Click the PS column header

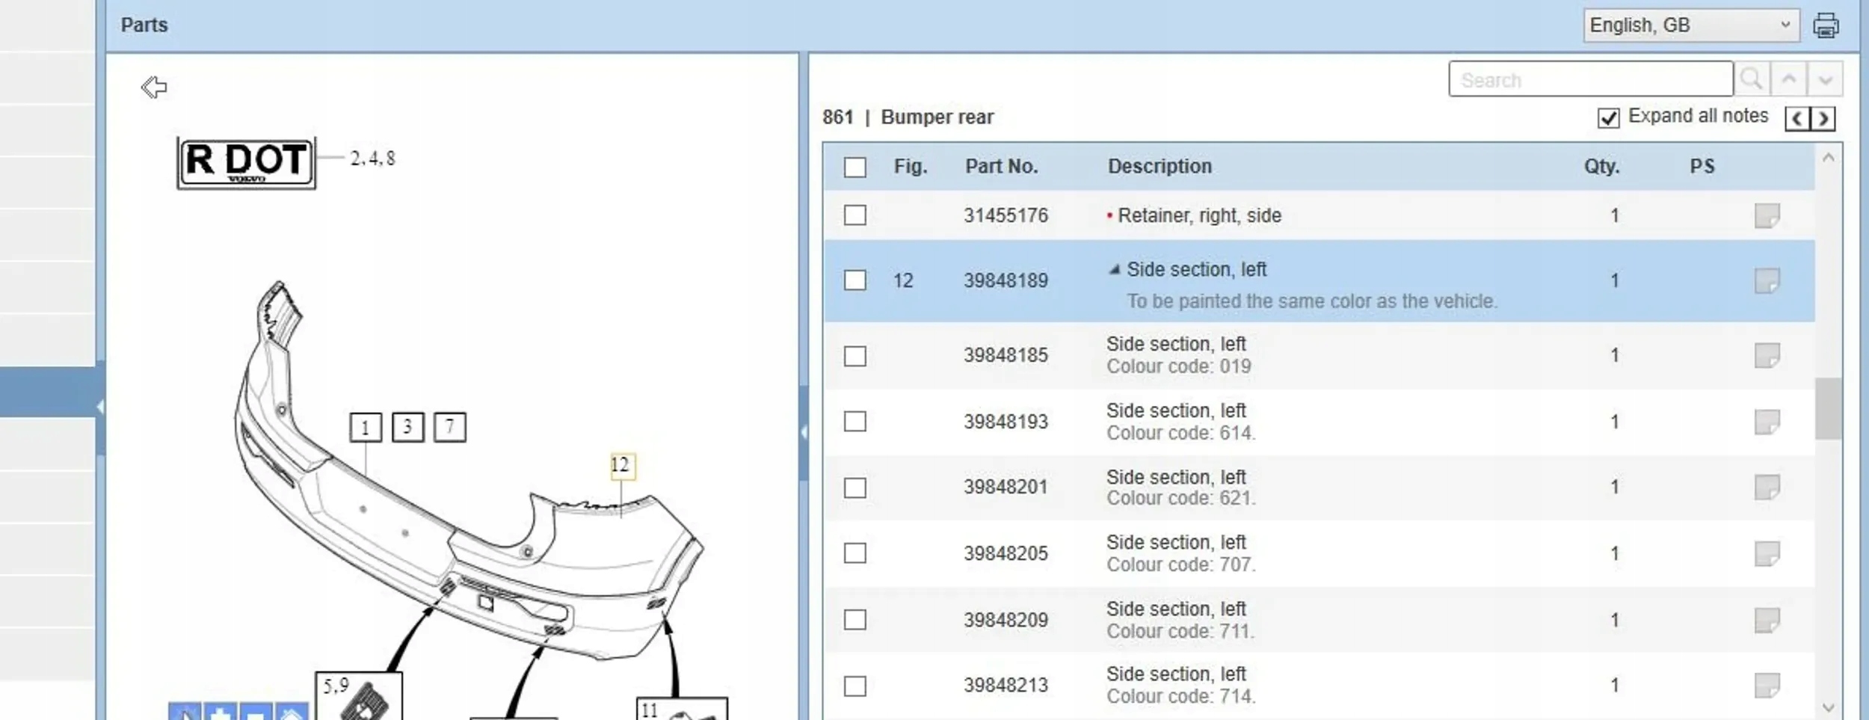[x=1702, y=166]
